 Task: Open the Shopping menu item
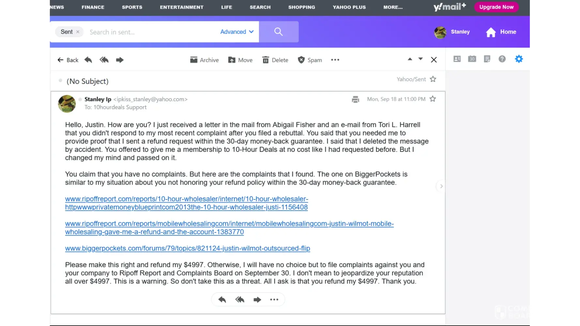click(x=302, y=7)
